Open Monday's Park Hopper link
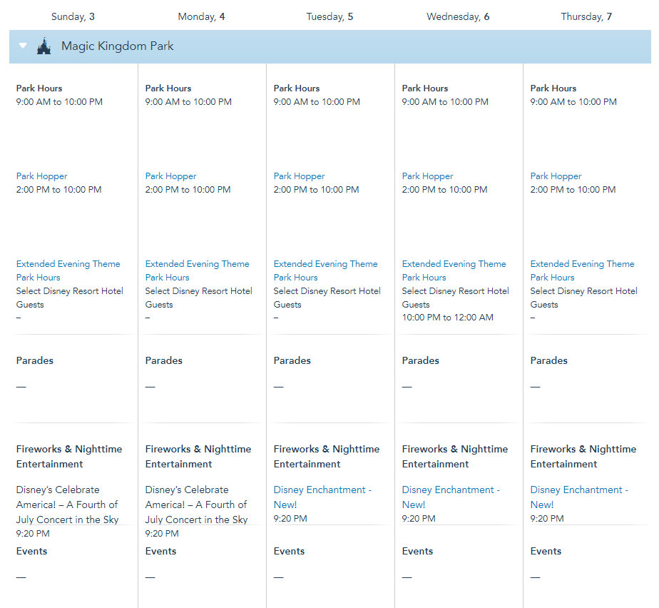The height and width of the screenshot is (608, 659). (170, 176)
